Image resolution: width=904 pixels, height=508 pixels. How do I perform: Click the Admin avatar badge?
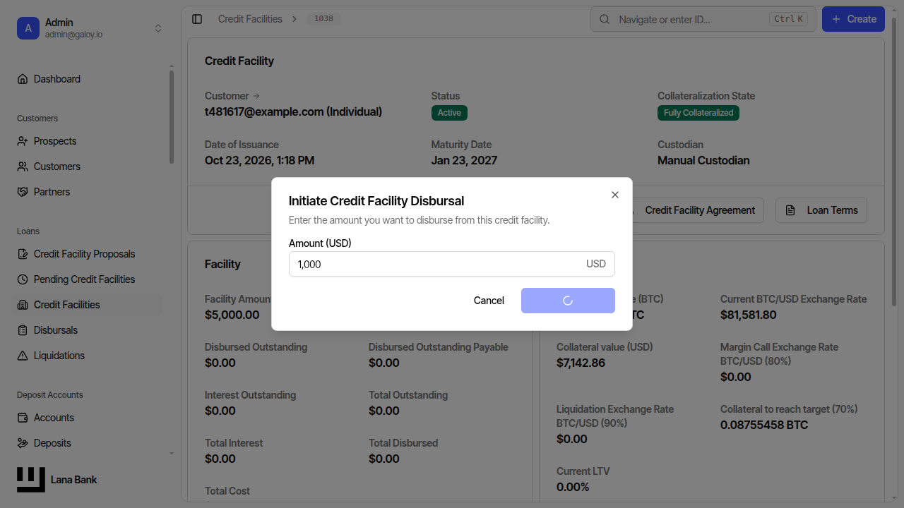point(28,28)
